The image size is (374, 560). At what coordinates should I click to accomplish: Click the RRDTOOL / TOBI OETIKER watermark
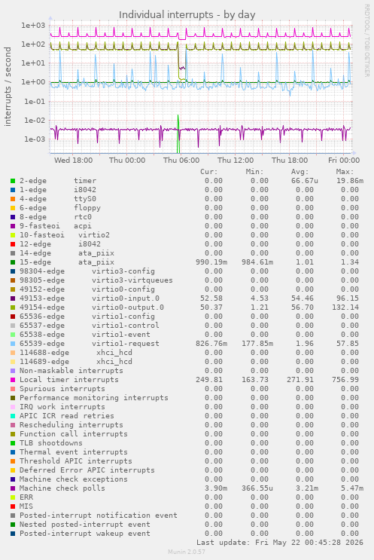[x=366, y=41]
